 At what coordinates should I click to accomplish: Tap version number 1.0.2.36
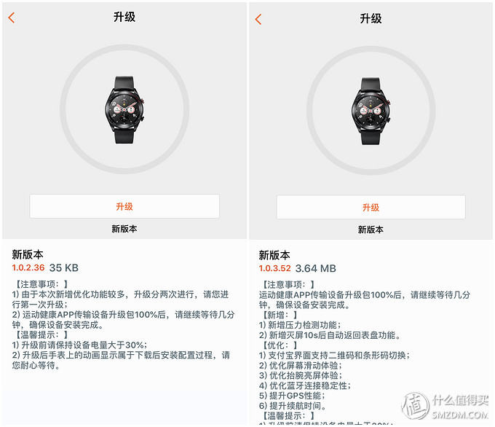(x=28, y=267)
